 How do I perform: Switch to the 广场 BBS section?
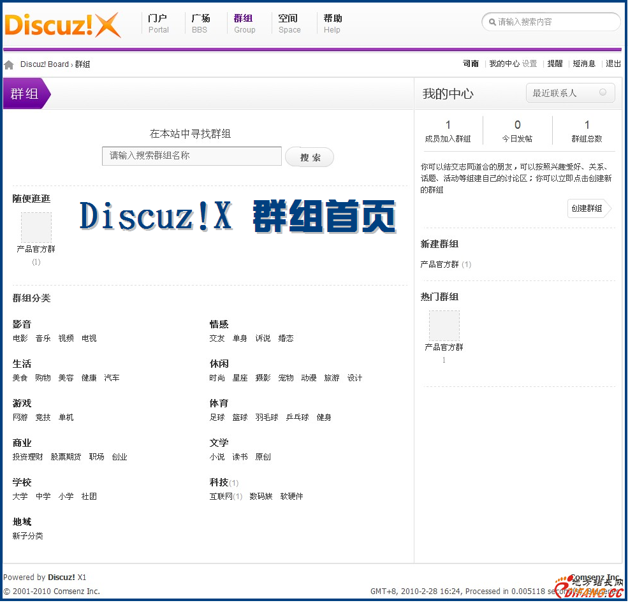200,24
